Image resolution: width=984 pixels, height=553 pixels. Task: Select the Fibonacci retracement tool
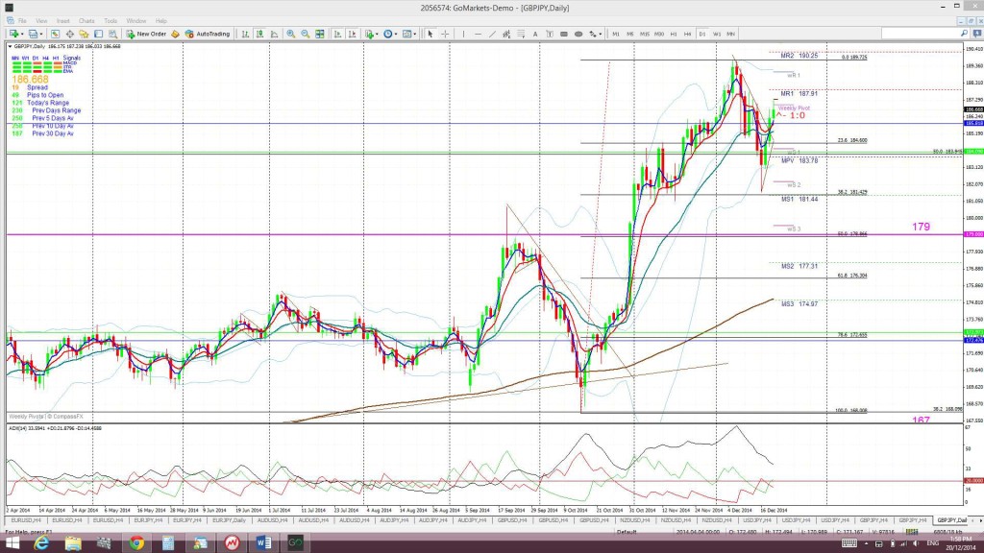coord(521,34)
